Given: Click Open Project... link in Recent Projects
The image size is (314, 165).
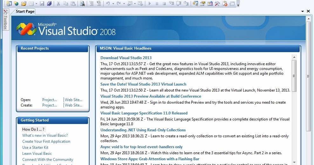Looking at the screenshot, I should (x=50, y=100).
